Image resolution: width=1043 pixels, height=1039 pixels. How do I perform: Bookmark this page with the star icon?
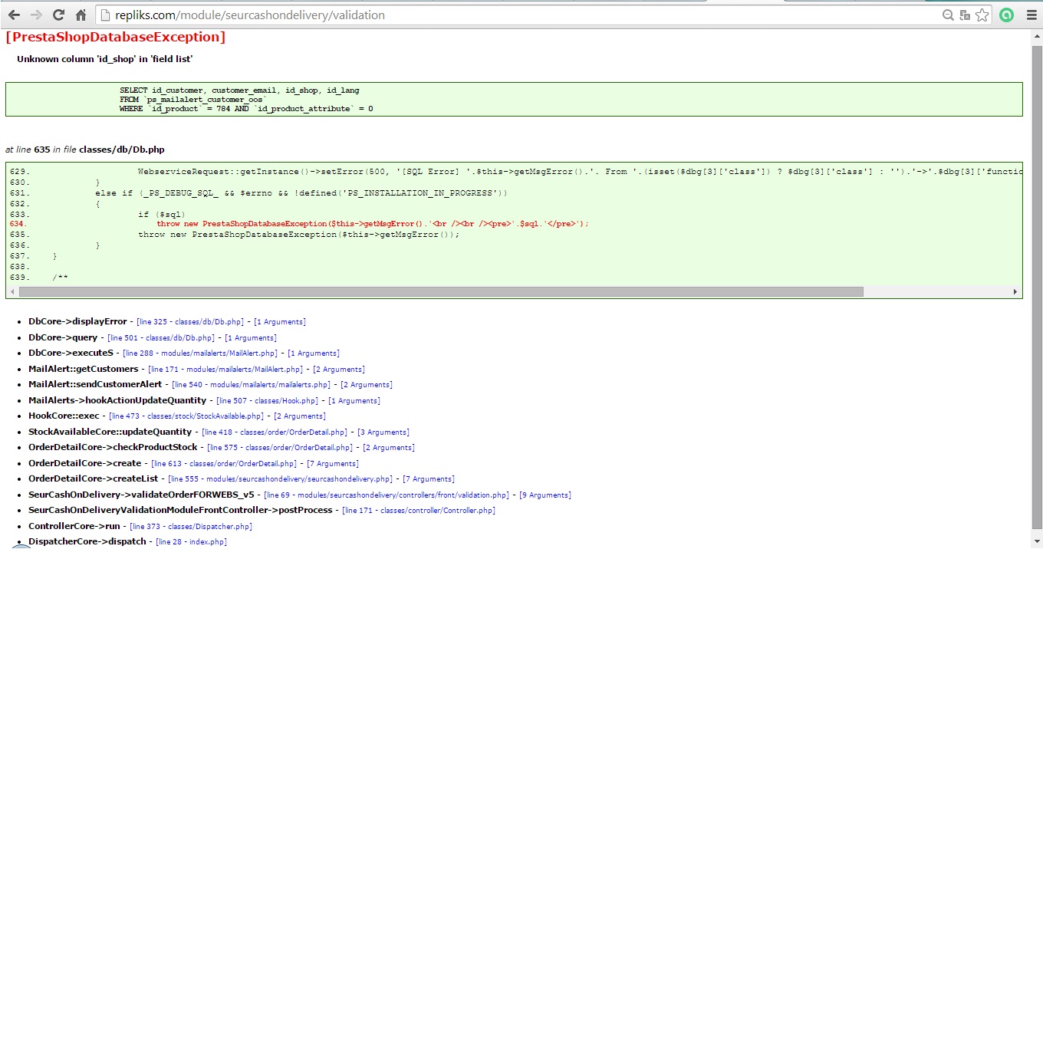[x=982, y=15]
